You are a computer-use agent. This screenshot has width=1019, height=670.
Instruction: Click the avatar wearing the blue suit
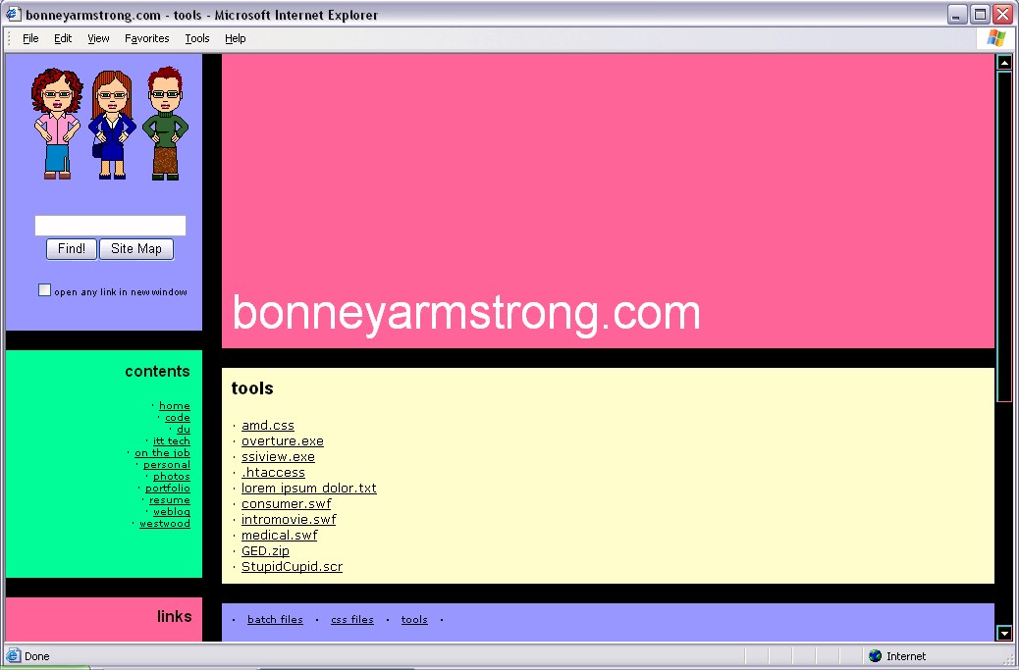pos(112,125)
